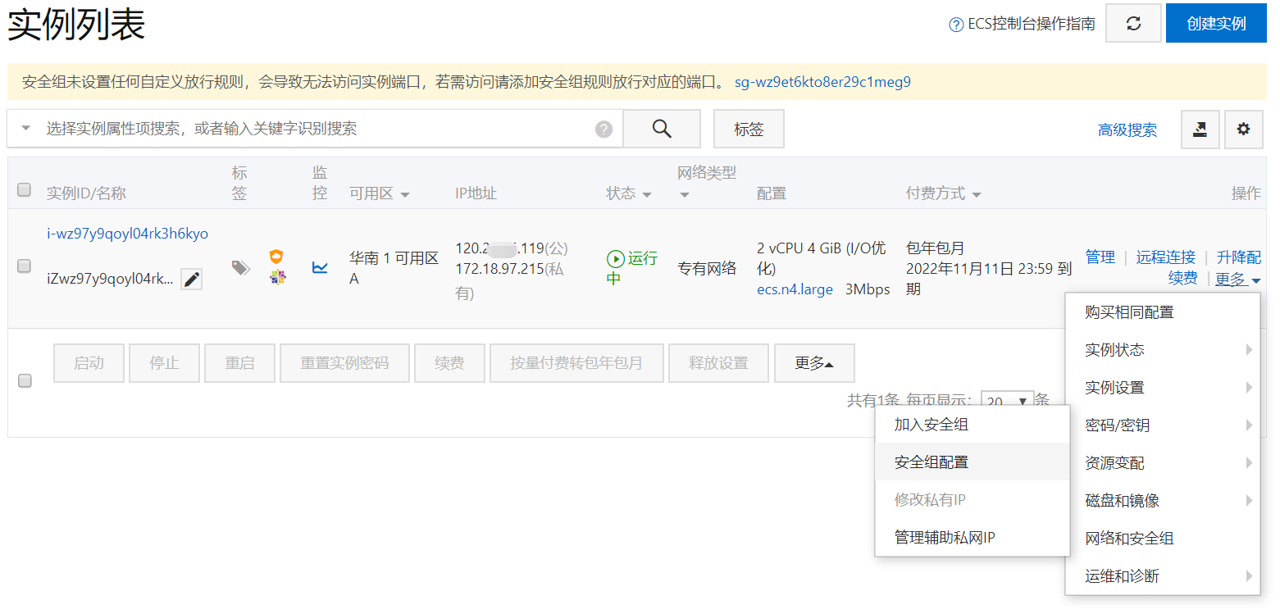Click the pencil edit instance name icon
Screen dimensions: 1280x614
pos(192,280)
